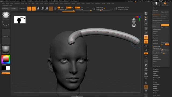Image resolution: width=172 pixels, height=97 pixels.
Task: Open the Zplugin menu
Action: [x=103, y=3]
